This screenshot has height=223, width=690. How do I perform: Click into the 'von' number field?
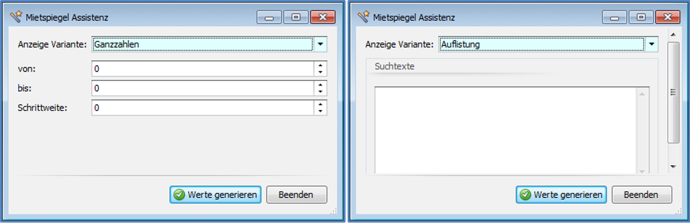203,69
